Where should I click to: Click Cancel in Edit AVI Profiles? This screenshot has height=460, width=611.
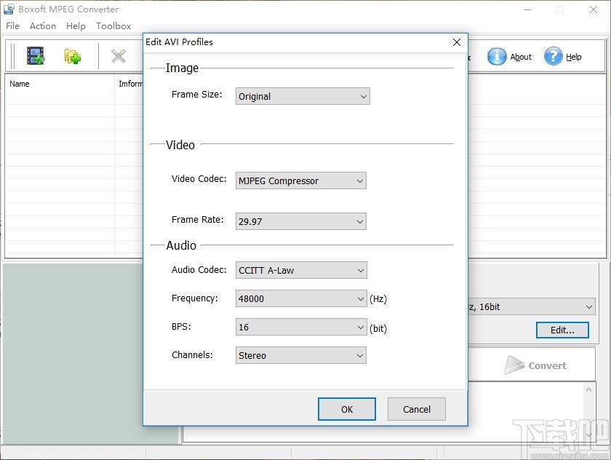417,409
